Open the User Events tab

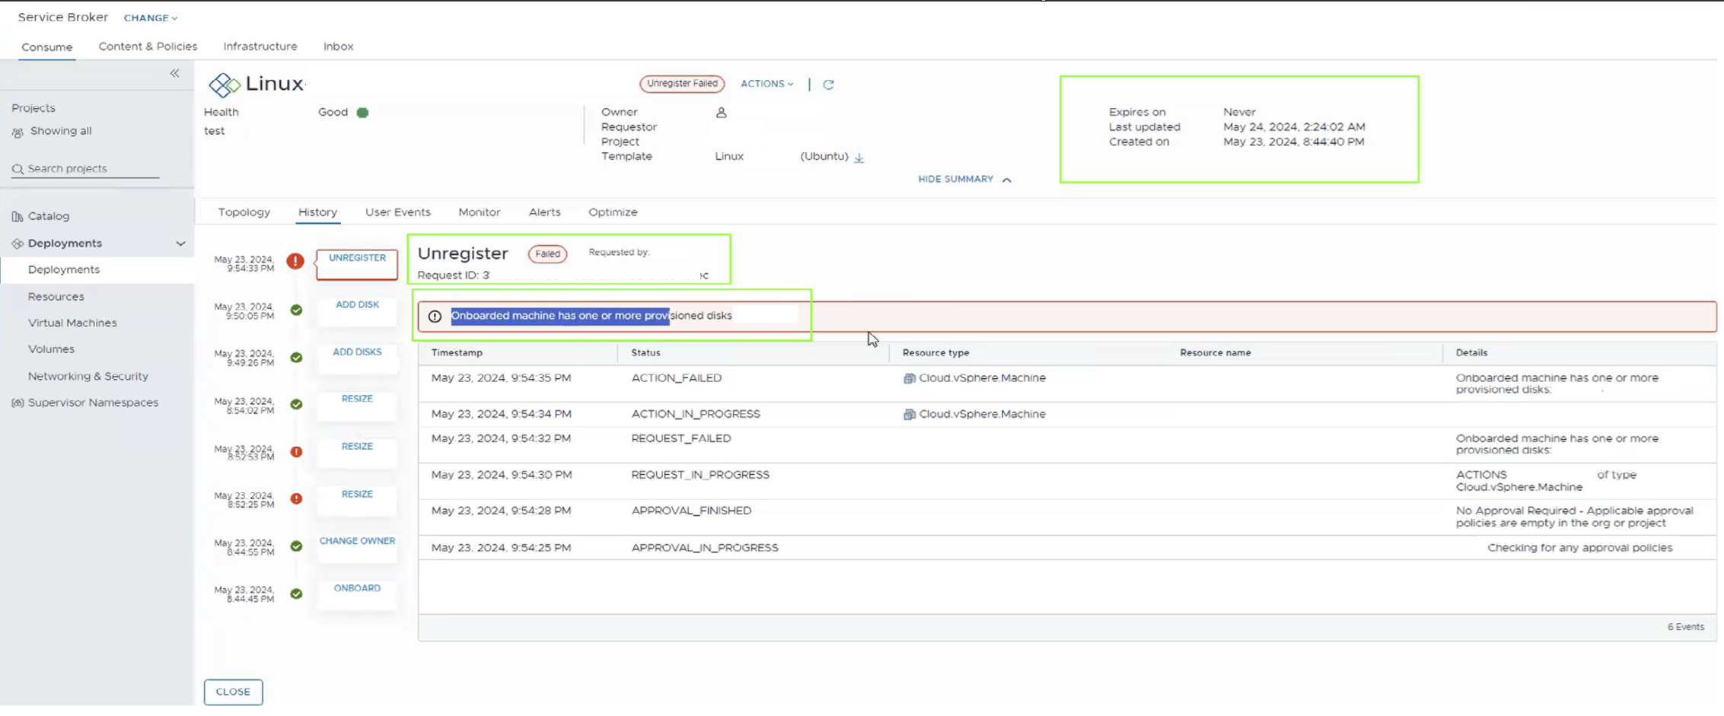[x=397, y=212]
